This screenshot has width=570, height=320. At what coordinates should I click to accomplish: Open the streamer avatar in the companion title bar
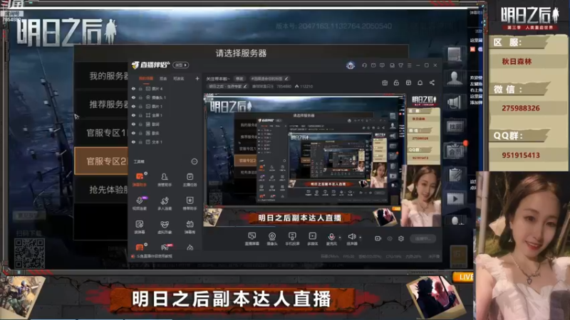tap(351, 65)
